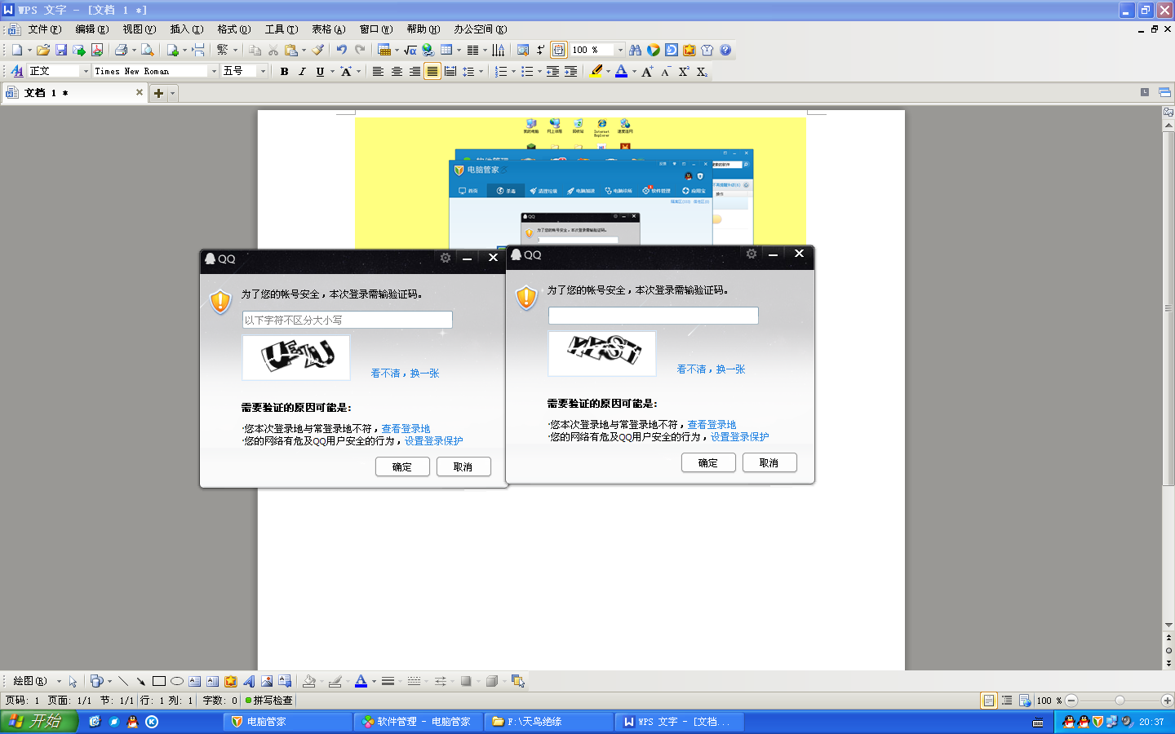Viewport: 1175px width, 734px height.
Task: Select the Rectangle drawing tool
Action: point(158,681)
